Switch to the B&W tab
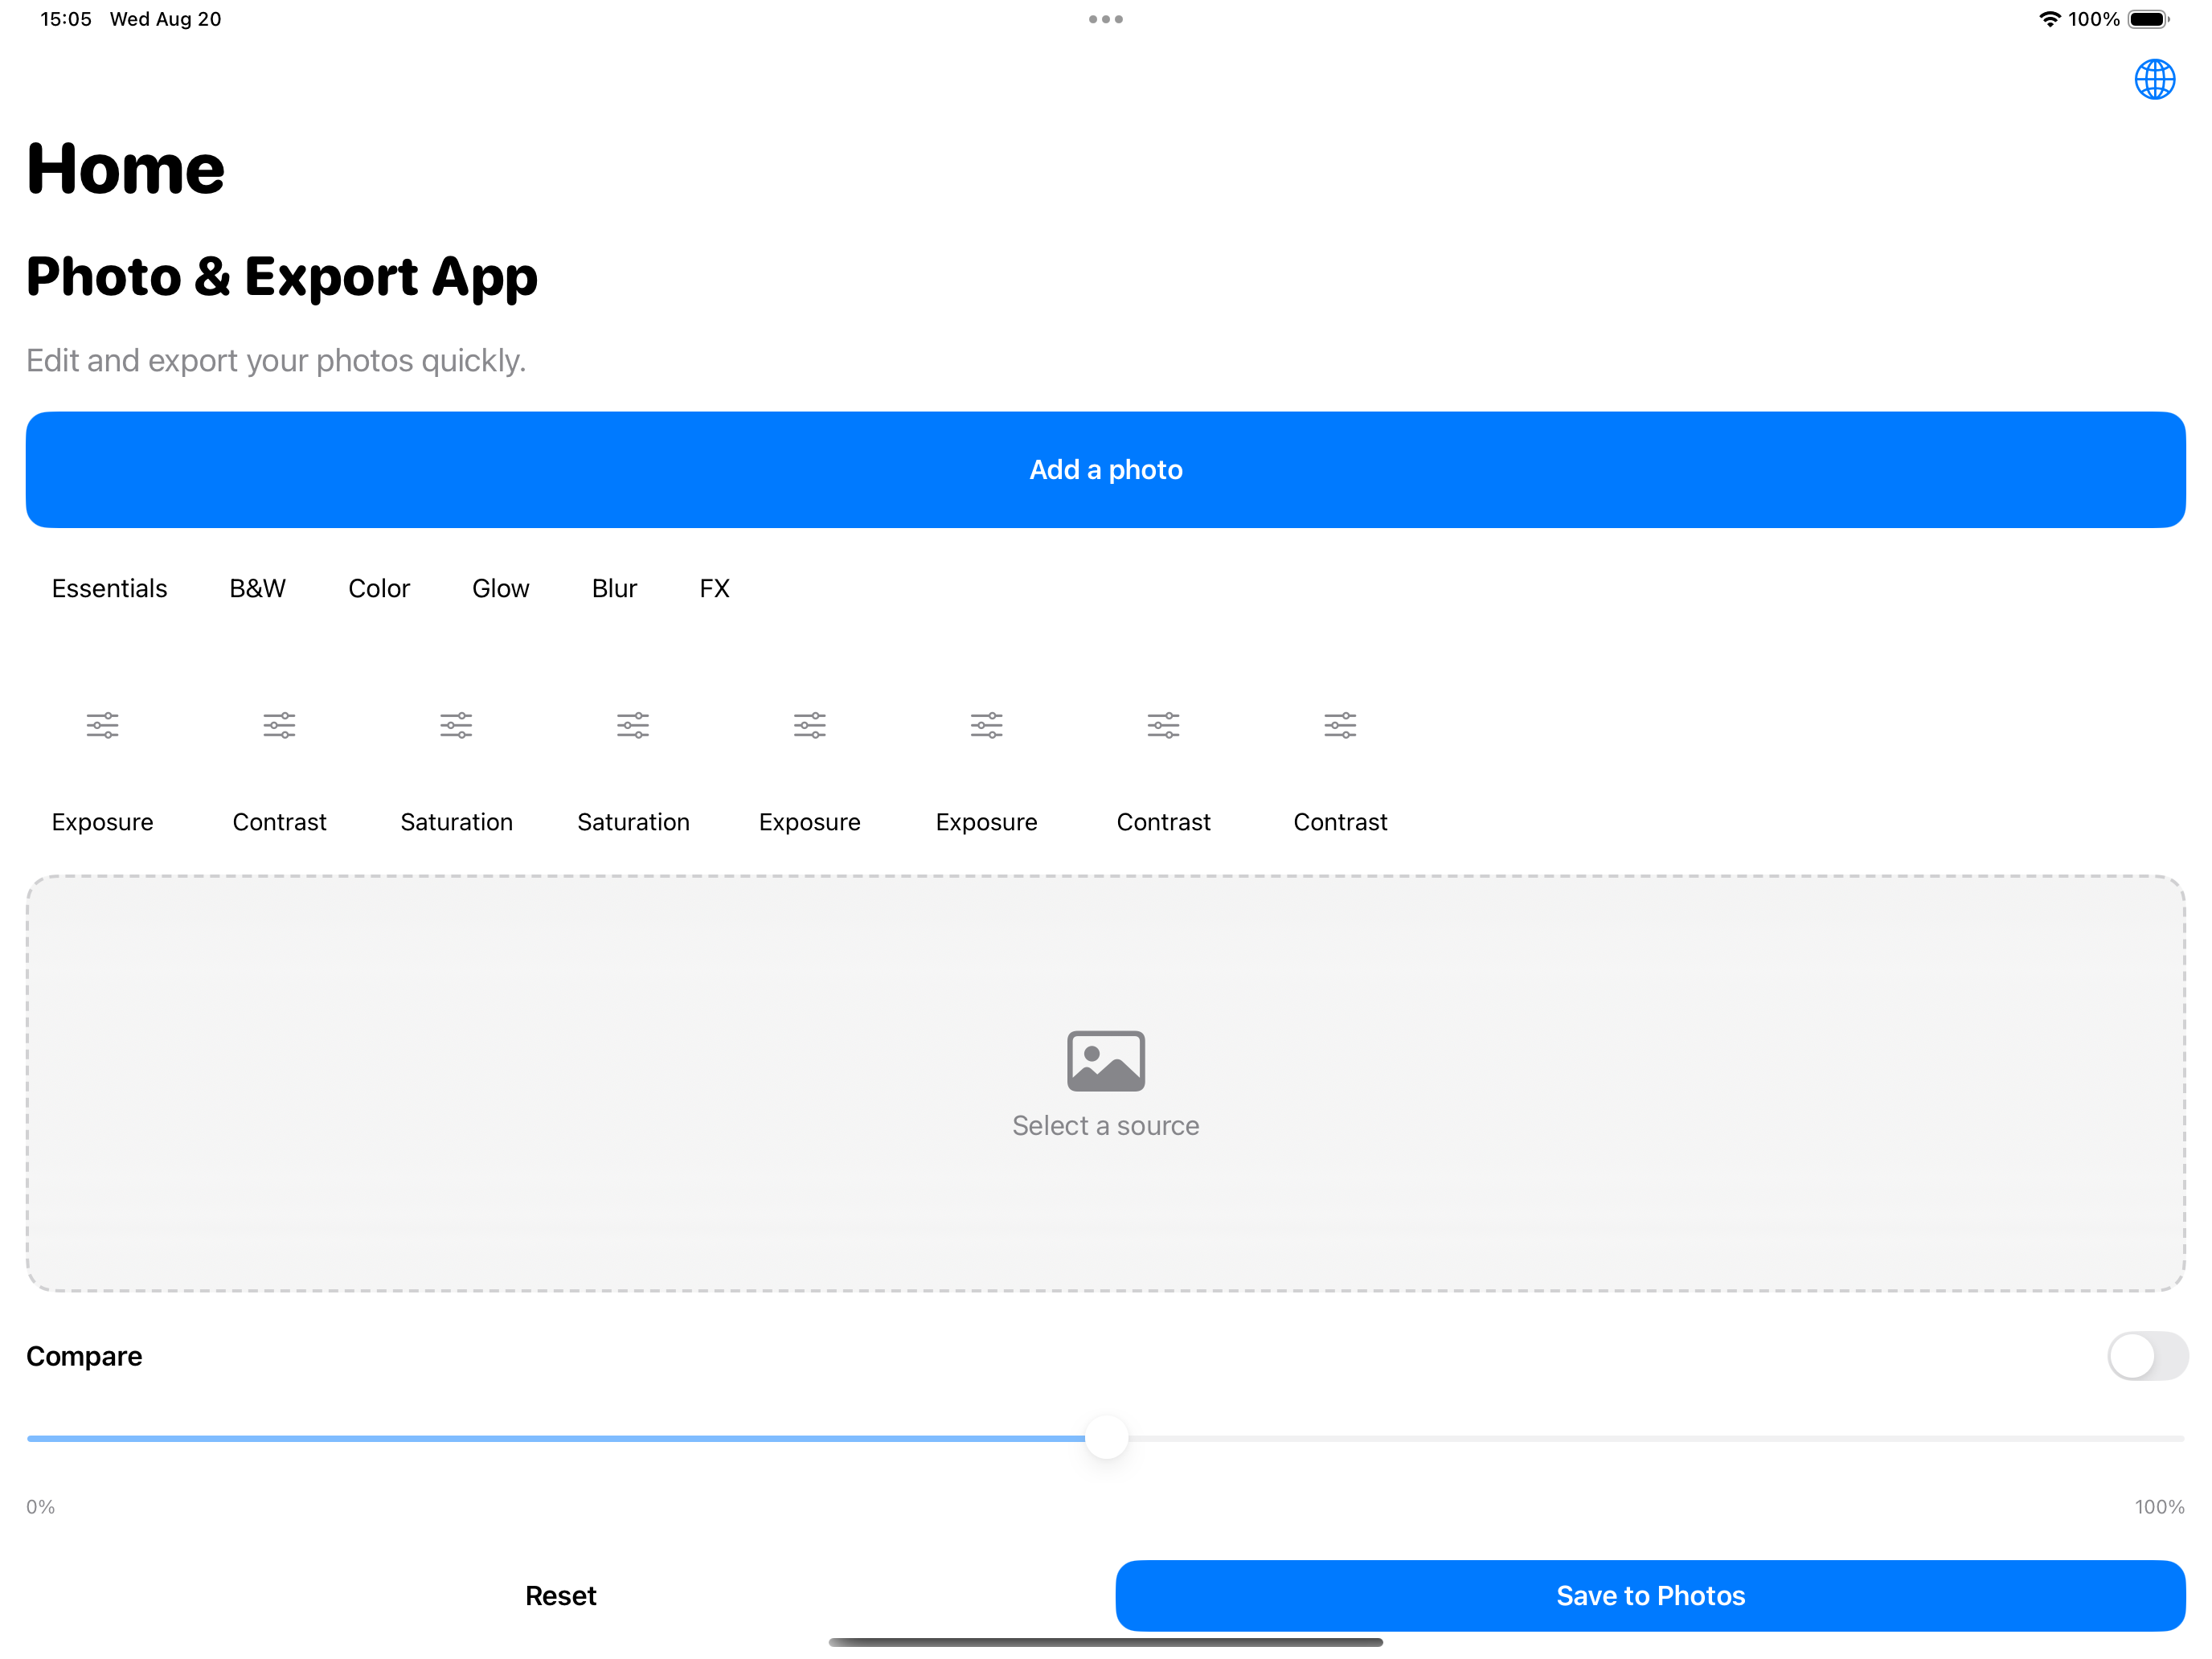This screenshot has height=1659, width=2212. (x=257, y=588)
